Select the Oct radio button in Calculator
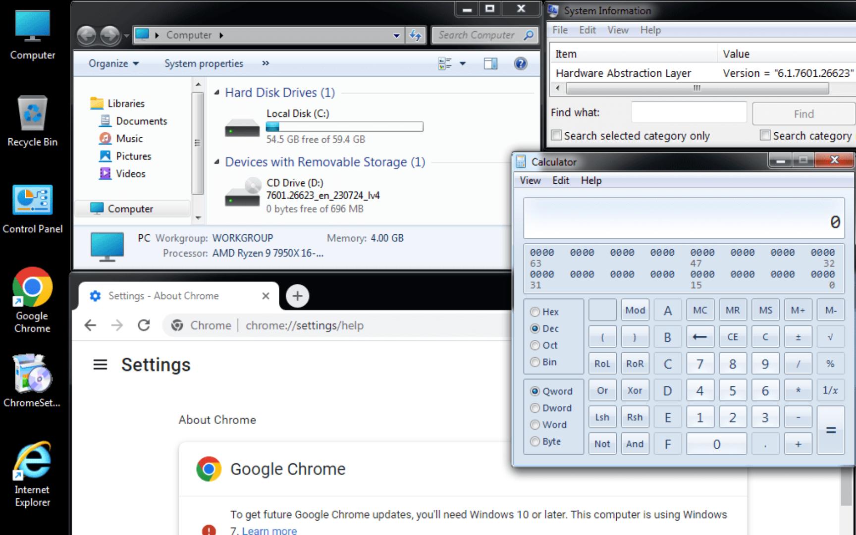Screen dimensions: 856x535 [535, 345]
